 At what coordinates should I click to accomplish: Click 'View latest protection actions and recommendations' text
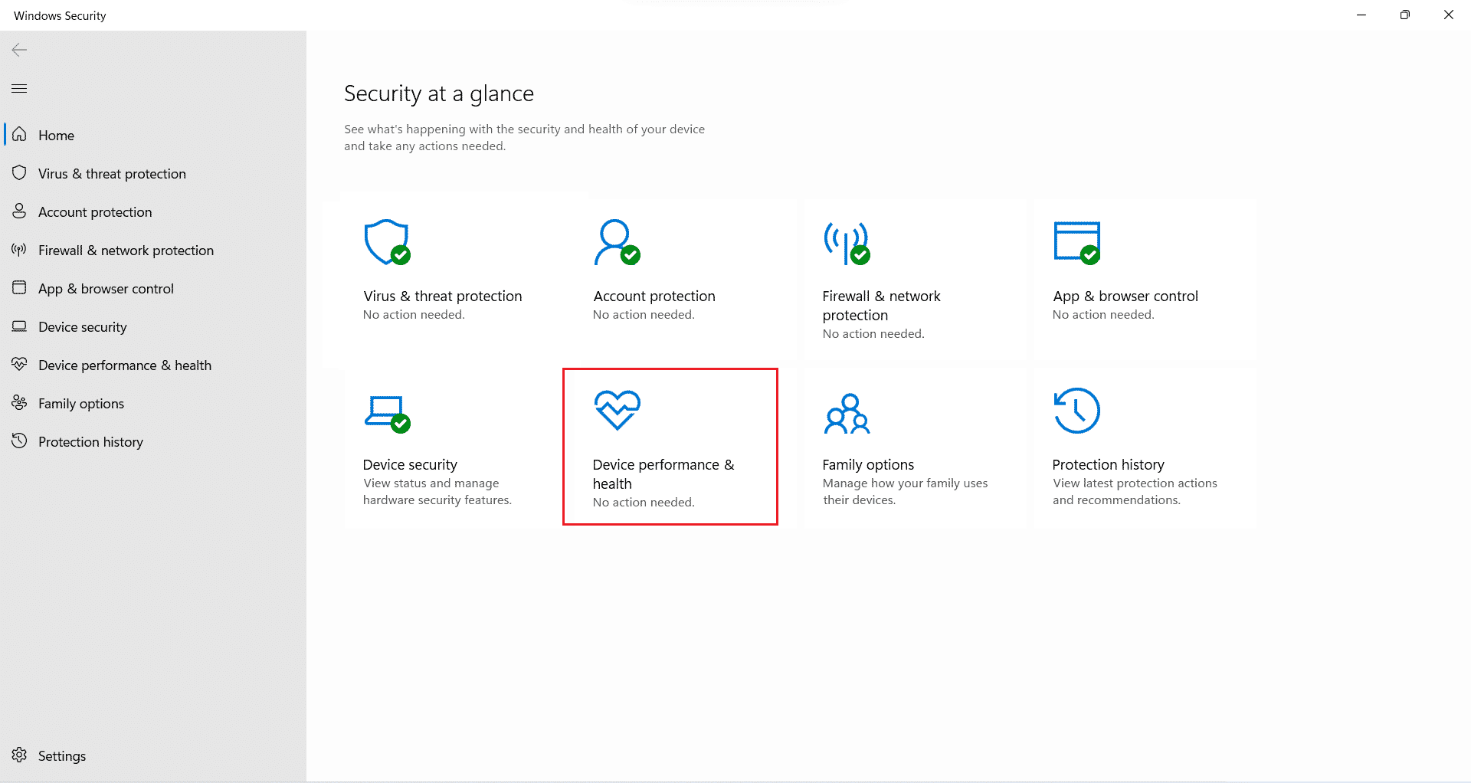(1135, 492)
